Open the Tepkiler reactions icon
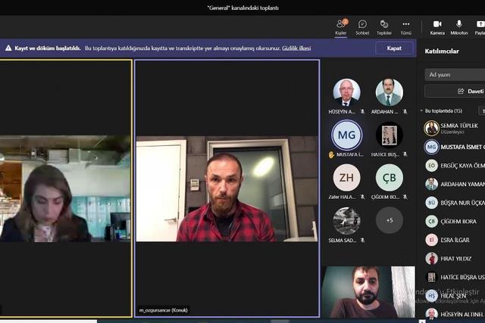485x323 pixels. click(384, 27)
